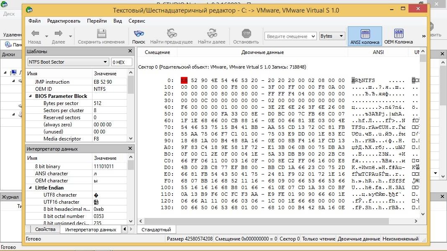The width and height of the screenshot is (447, 251).
Task: Open the Вид menu
Action: 118,21
